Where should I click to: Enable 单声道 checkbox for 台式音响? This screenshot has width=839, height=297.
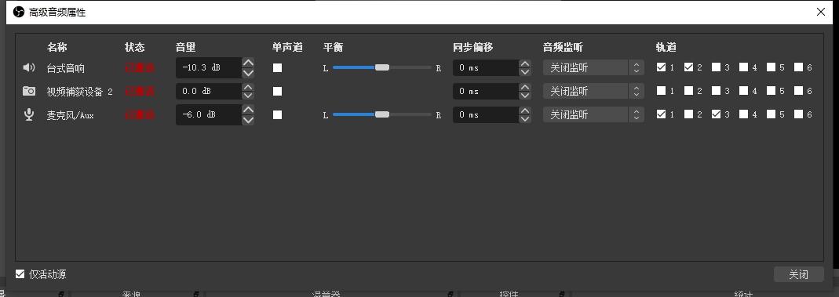(x=277, y=68)
